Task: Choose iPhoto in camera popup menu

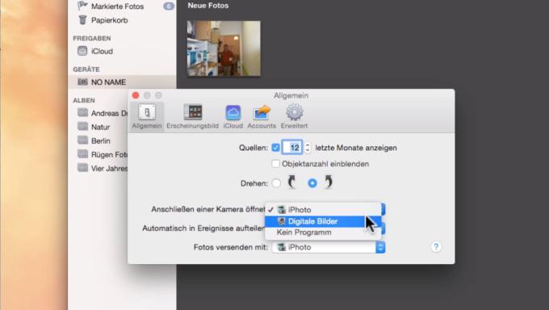Action: 323,209
